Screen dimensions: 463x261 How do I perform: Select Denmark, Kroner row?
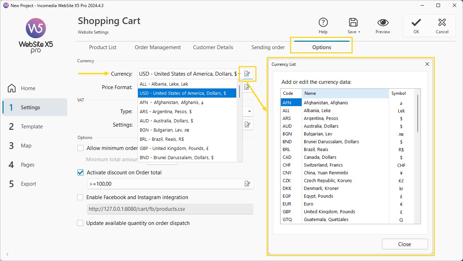click(348, 188)
